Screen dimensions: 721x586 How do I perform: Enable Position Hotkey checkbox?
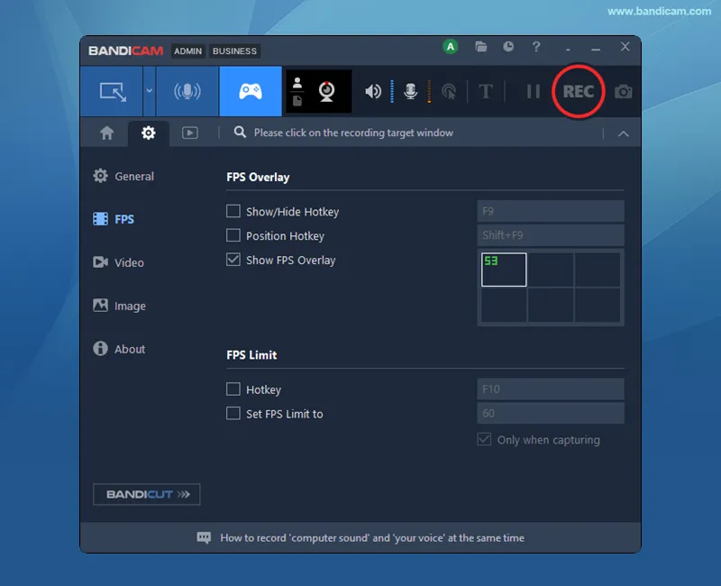point(233,235)
